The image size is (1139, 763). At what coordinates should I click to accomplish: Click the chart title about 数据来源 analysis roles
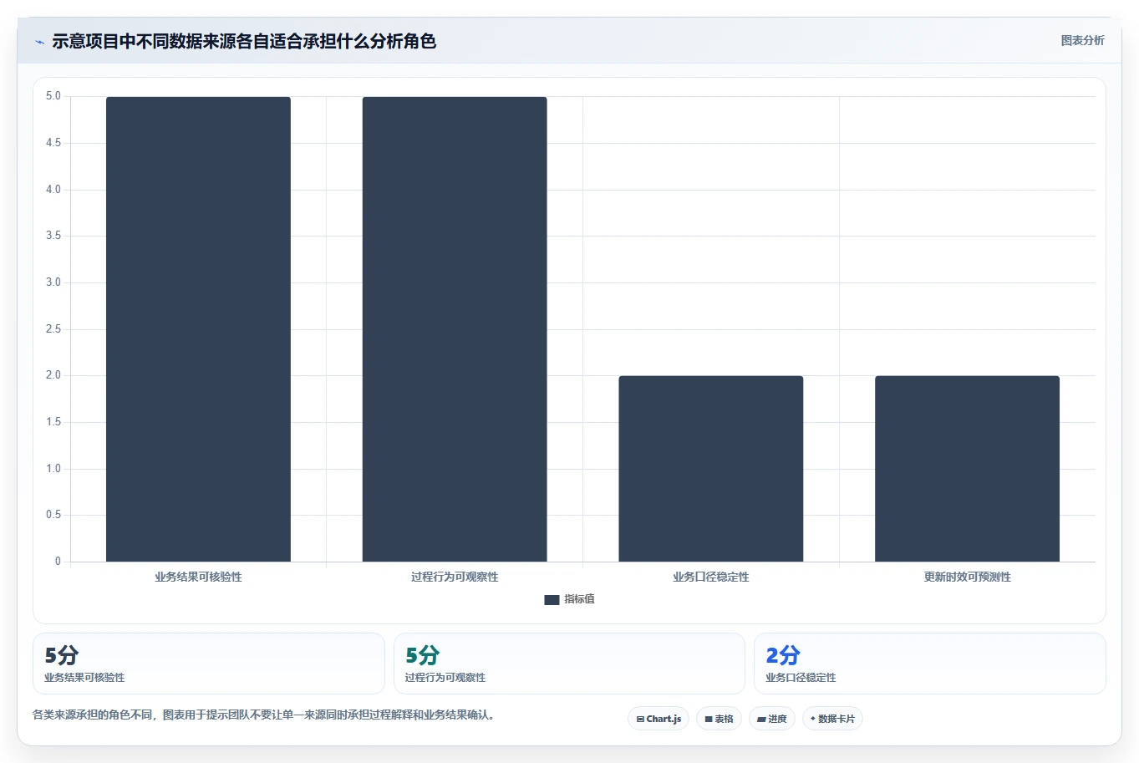244,41
